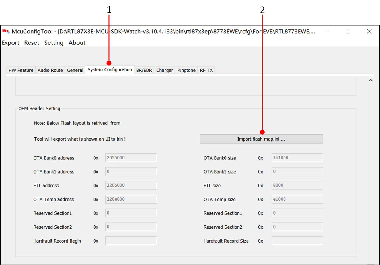Select the Ringtone tab
The height and width of the screenshot is (265, 380).
pyautogui.click(x=186, y=70)
